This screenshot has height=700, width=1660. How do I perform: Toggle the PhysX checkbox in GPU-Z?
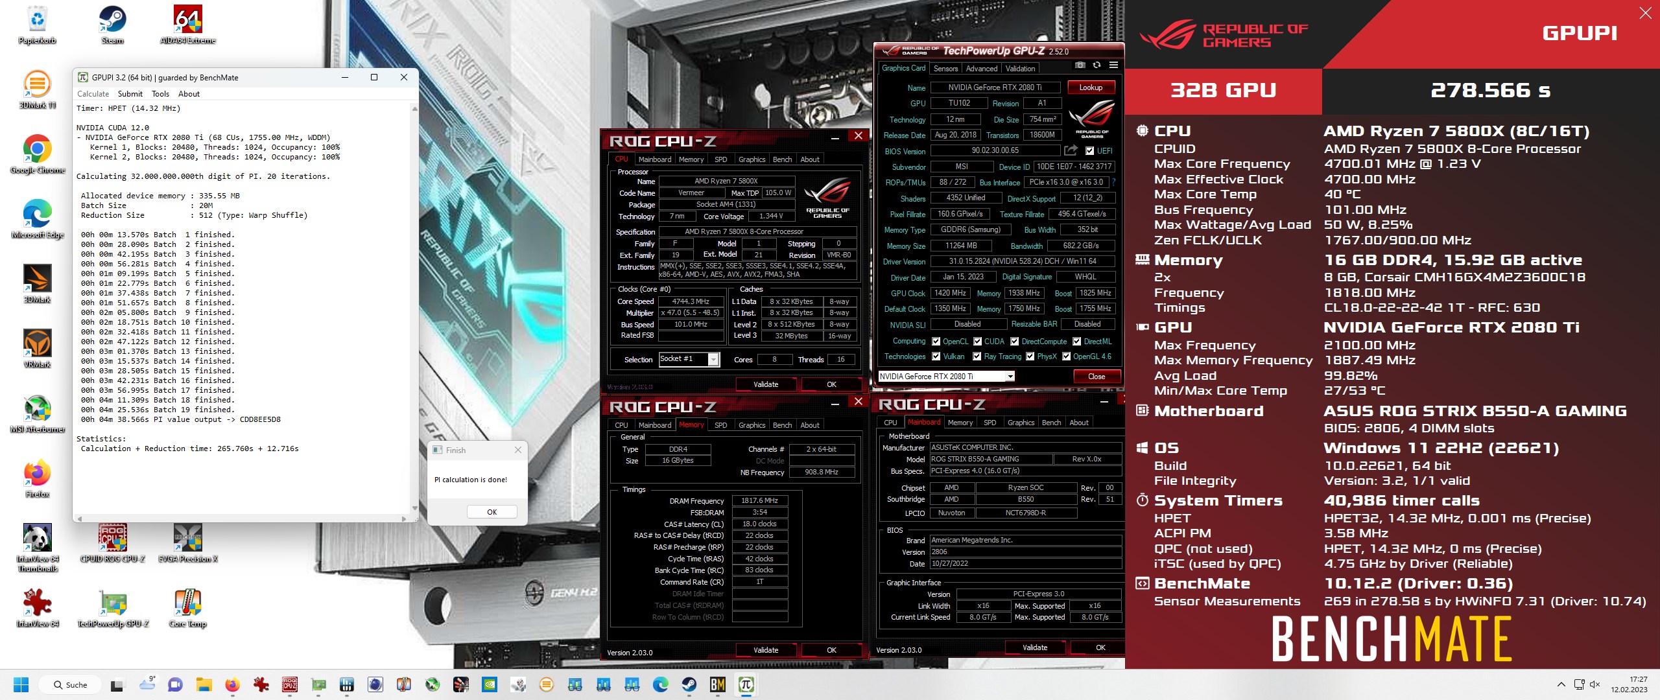pos(1030,356)
